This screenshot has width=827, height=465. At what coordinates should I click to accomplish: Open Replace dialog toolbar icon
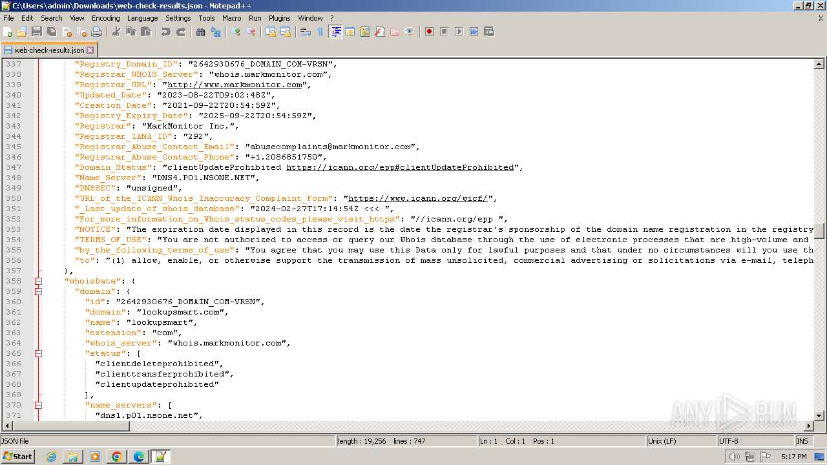coord(216,32)
